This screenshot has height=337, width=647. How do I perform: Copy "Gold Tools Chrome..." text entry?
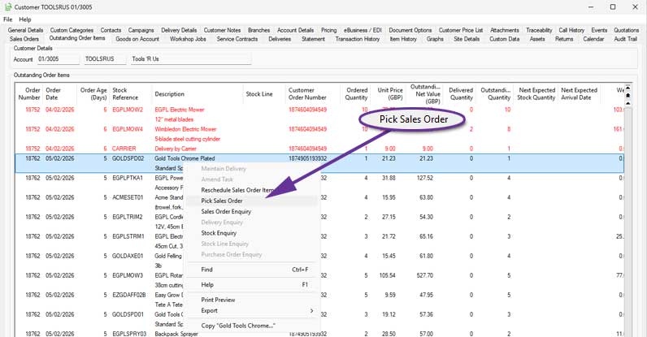pyautogui.click(x=238, y=326)
